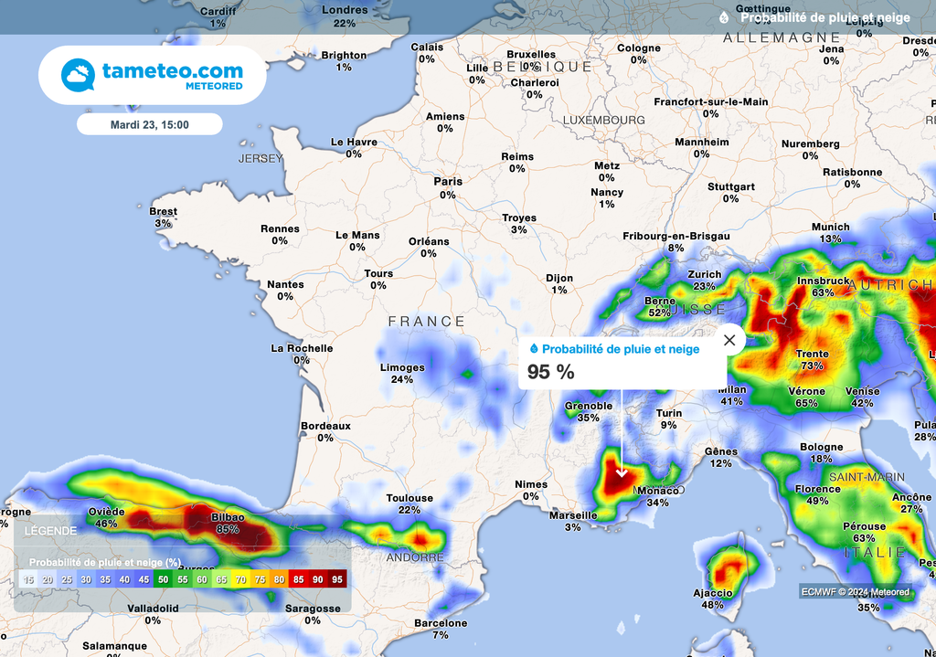Dismiss the 95% probability popup
This screenshot has width=936, height=657.
coord(729,339)
